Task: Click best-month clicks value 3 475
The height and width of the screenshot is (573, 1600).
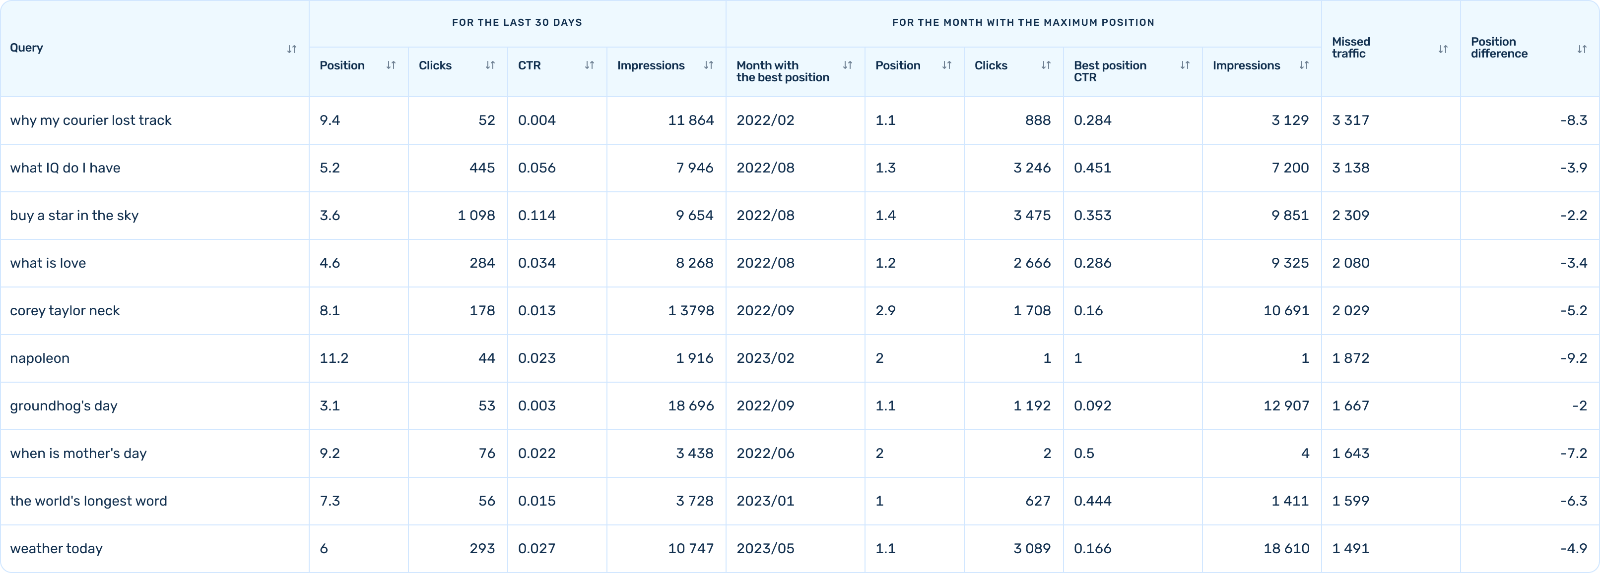Action: (1032, 216)
